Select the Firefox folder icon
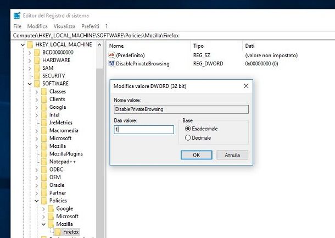335x238 pixels. tap(58, 232)
